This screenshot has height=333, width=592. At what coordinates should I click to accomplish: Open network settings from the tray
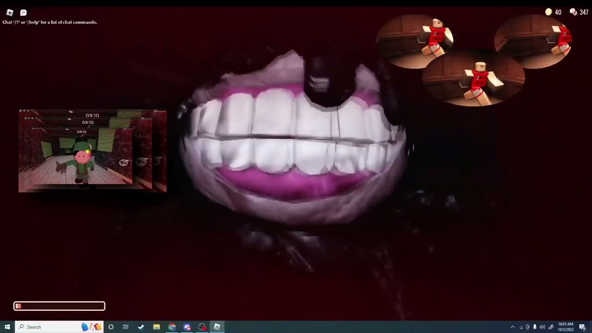coord(521,327)
